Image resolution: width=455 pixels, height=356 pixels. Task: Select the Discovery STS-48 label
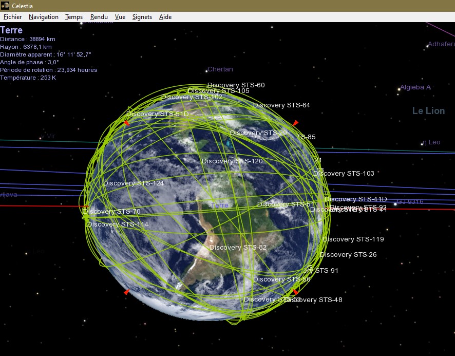[314, 299]
